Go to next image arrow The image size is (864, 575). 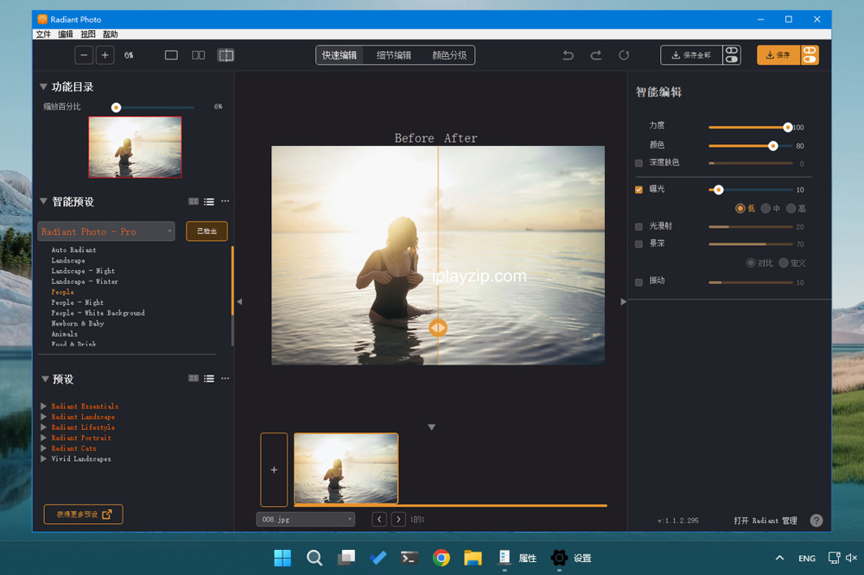pos(398,520)
